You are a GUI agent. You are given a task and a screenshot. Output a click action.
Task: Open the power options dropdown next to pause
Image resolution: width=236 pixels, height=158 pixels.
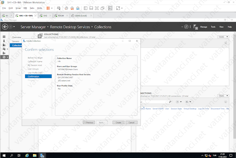click(x=52, y=8)
